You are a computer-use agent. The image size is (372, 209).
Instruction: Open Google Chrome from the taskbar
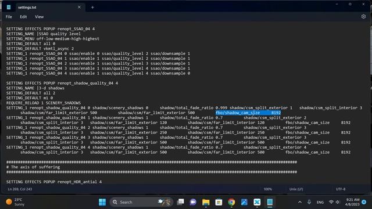point(231,202)
